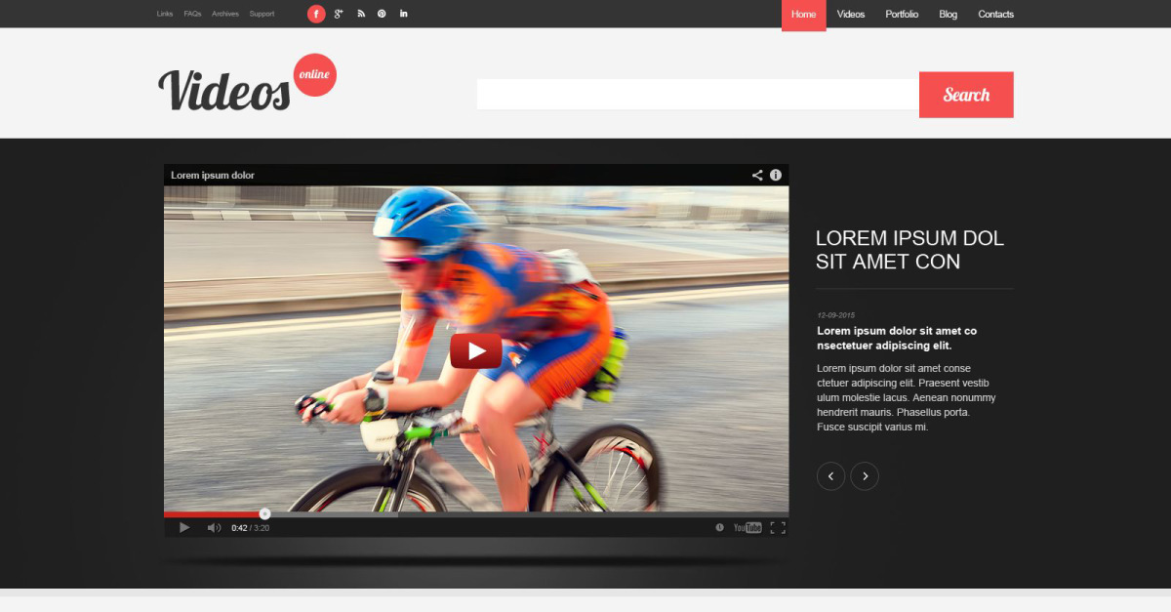Click the Watch Later clock icon
This screenshot has height=612, width=1171.
pos(720,528)
